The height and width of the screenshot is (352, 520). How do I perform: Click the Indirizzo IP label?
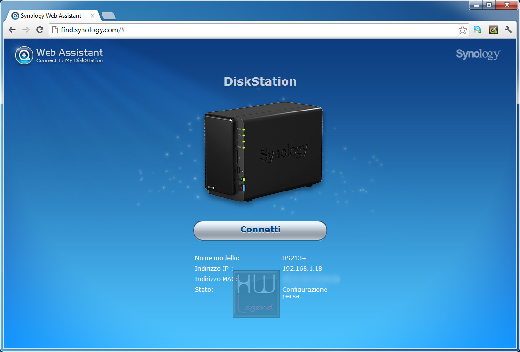214,269
